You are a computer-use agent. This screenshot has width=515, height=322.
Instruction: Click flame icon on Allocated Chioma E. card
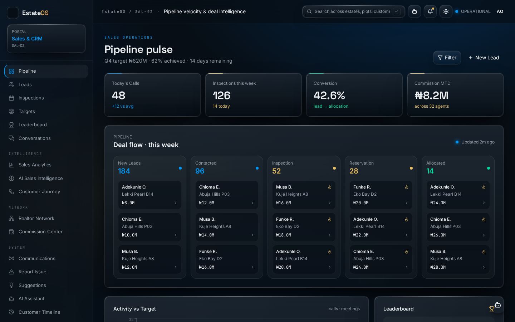tap(484, 219)
